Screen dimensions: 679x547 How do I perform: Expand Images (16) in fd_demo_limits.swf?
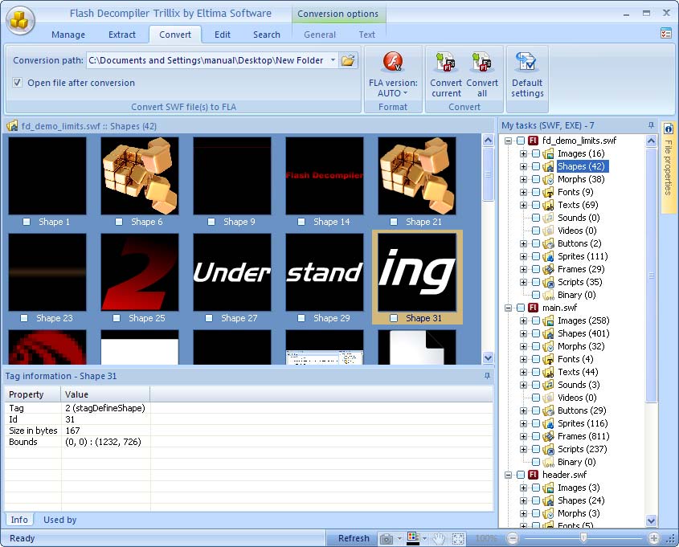pos(523,153)
